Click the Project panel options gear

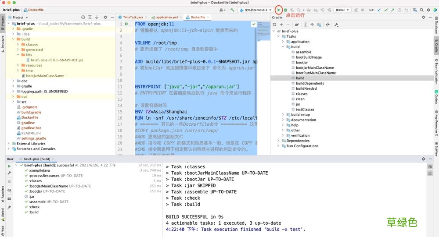105,18
